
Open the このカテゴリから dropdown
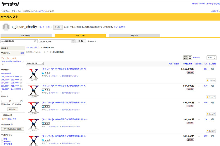click(x=56, y=41)
